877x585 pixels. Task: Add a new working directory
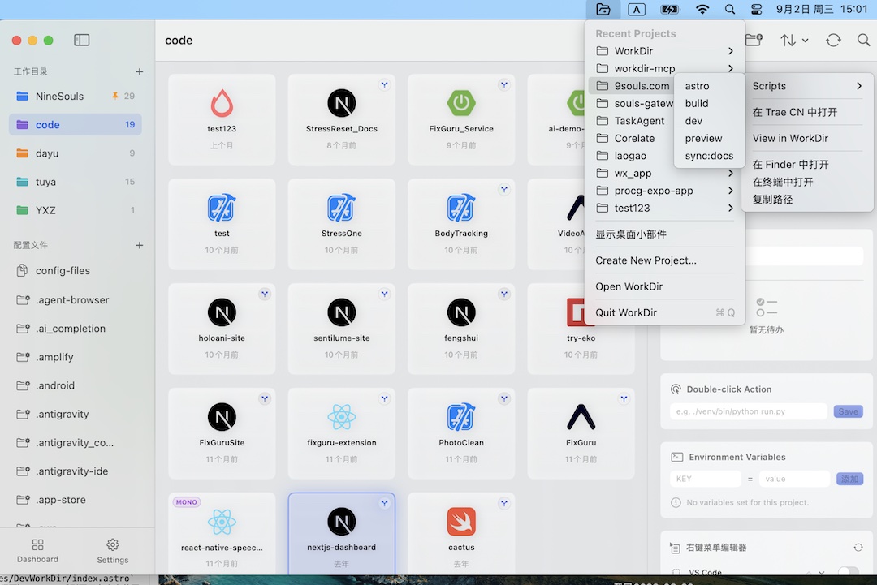click(140, 71)
